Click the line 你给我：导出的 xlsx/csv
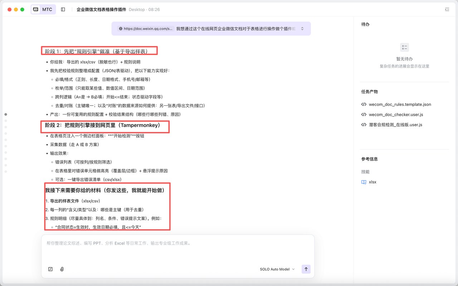Viewport: 458px width, 286px height. point(95,62)
